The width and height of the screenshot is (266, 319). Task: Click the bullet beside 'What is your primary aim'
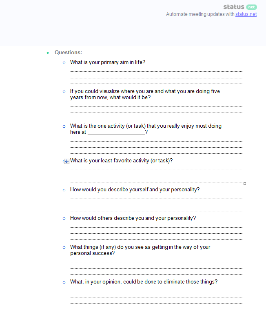[x=64, y=63]
